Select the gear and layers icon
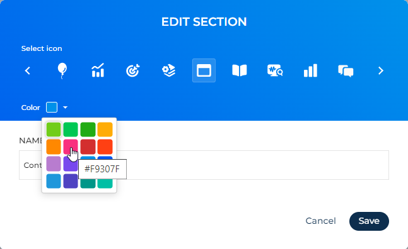Viewport: 408px width, 249px height. click(168, 70)
